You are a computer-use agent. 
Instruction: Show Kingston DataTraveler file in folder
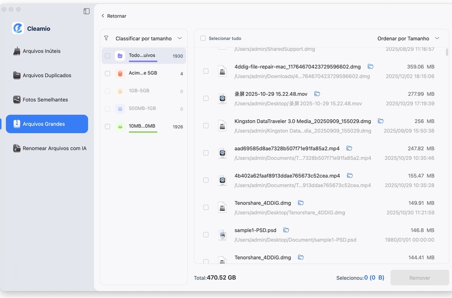tap(381, 121)
